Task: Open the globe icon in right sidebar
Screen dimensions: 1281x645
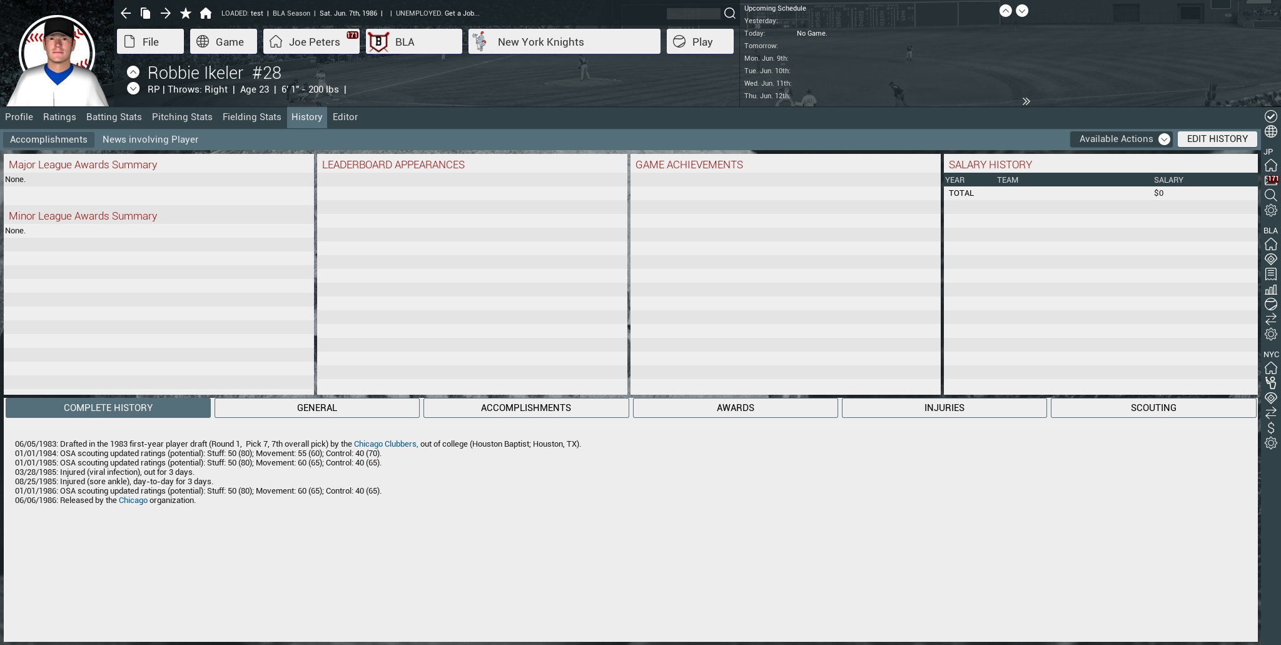Action: 1270,131
